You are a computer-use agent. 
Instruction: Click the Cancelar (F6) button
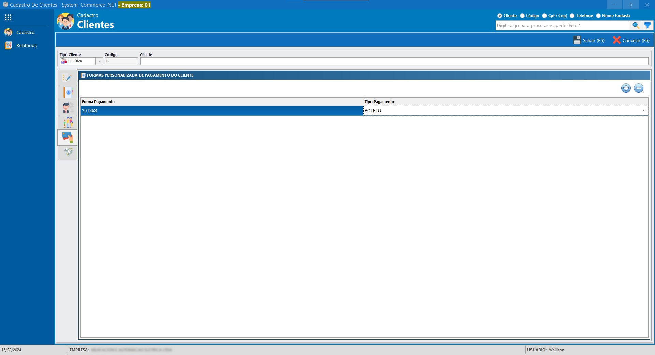click(631, 40)
